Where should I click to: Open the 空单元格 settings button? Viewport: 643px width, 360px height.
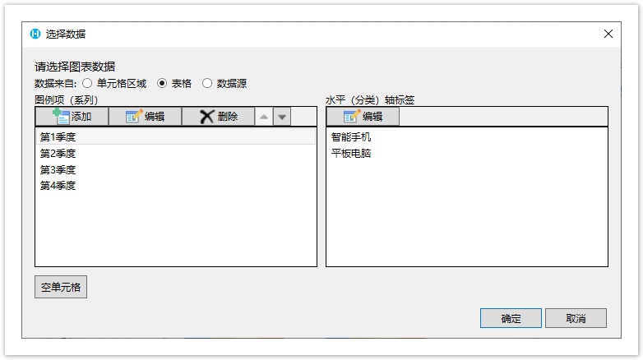(61, 288)
